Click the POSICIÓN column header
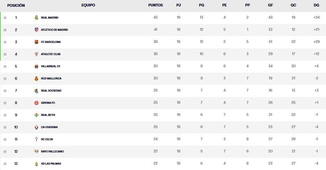The width and height of the screenshot is (326, 170). click(x=16, y=5)
